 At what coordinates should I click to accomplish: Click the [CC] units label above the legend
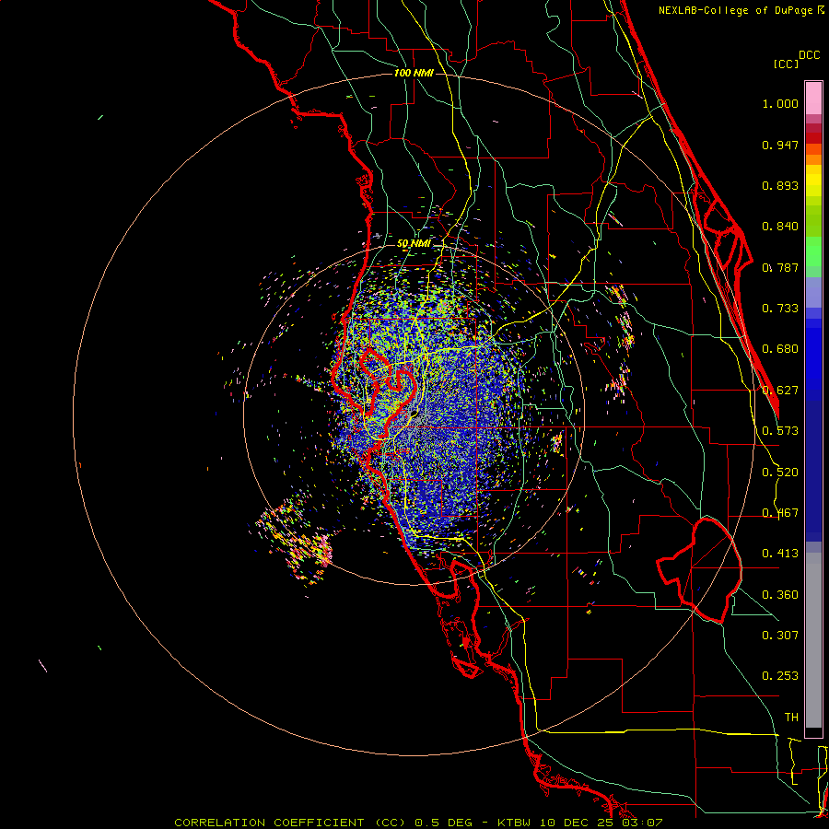786,64
